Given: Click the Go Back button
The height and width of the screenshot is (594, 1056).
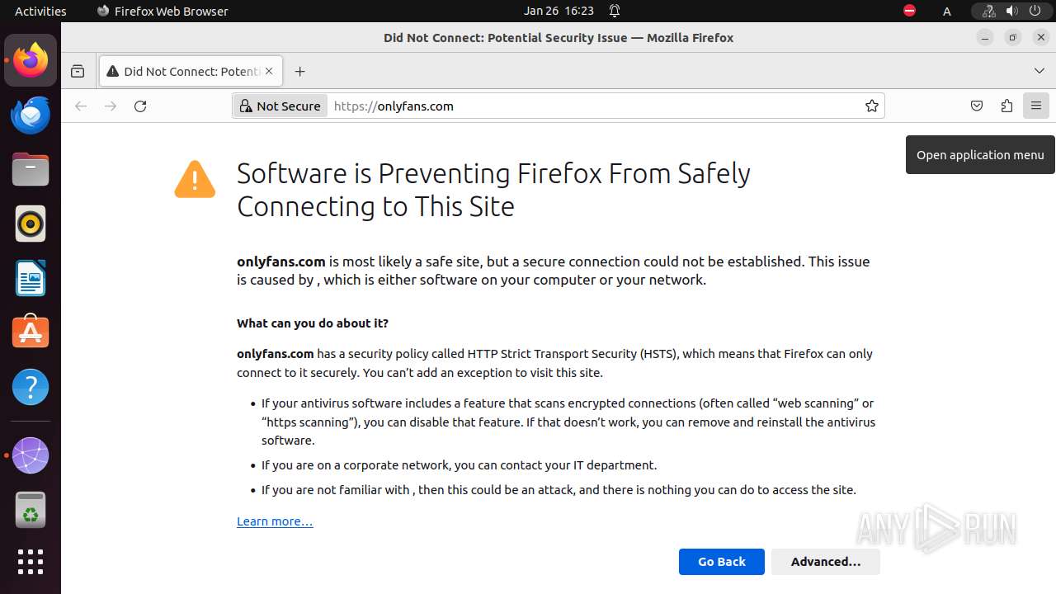Looking at the screenshot, I should (x=721, y=562).
